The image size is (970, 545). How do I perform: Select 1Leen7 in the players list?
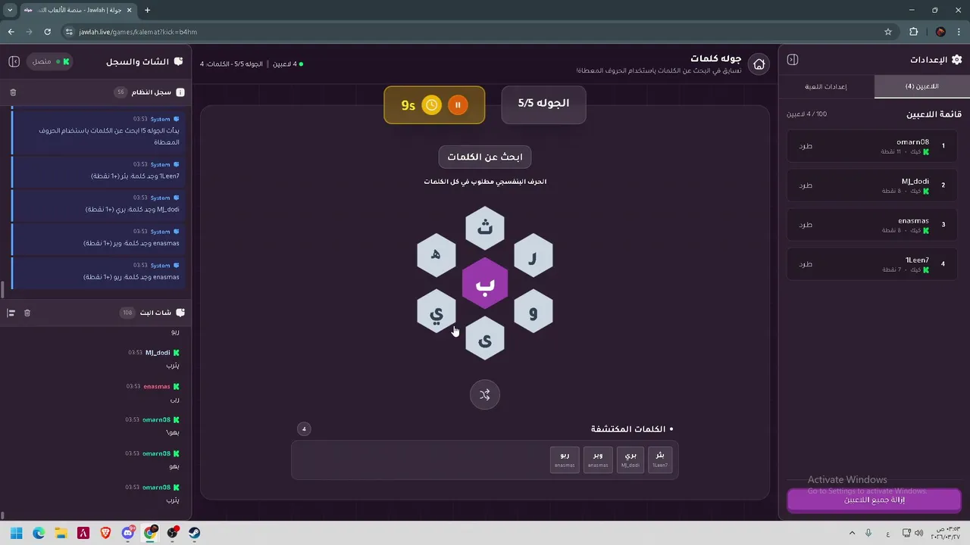click(874, 264)
